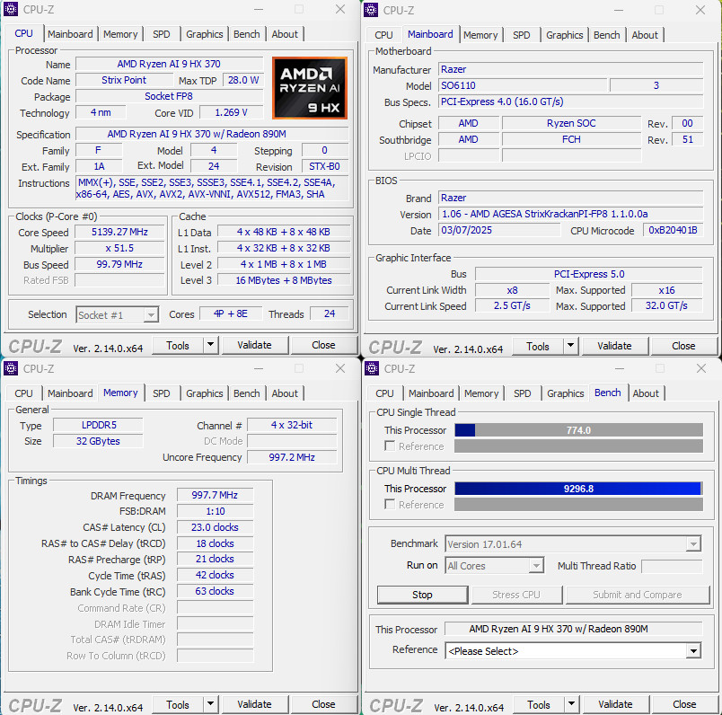
Task: Click the Multi Thread Ratio field
Action: tap(672, 566)
